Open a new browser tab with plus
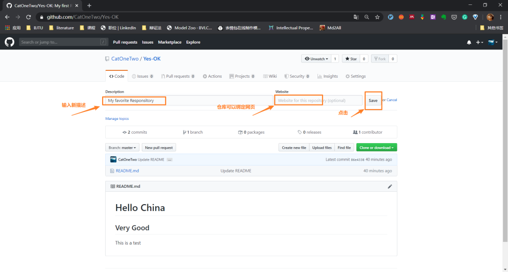The width and height of the screenshot is (508, 272). pyautogui.click(x=89, y=5)
